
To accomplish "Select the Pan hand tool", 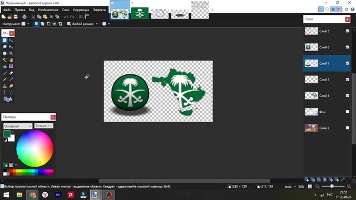I will 11,60.
